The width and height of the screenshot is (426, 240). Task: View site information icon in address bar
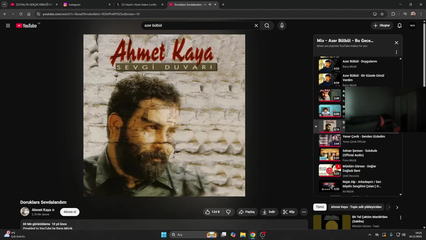38,14
